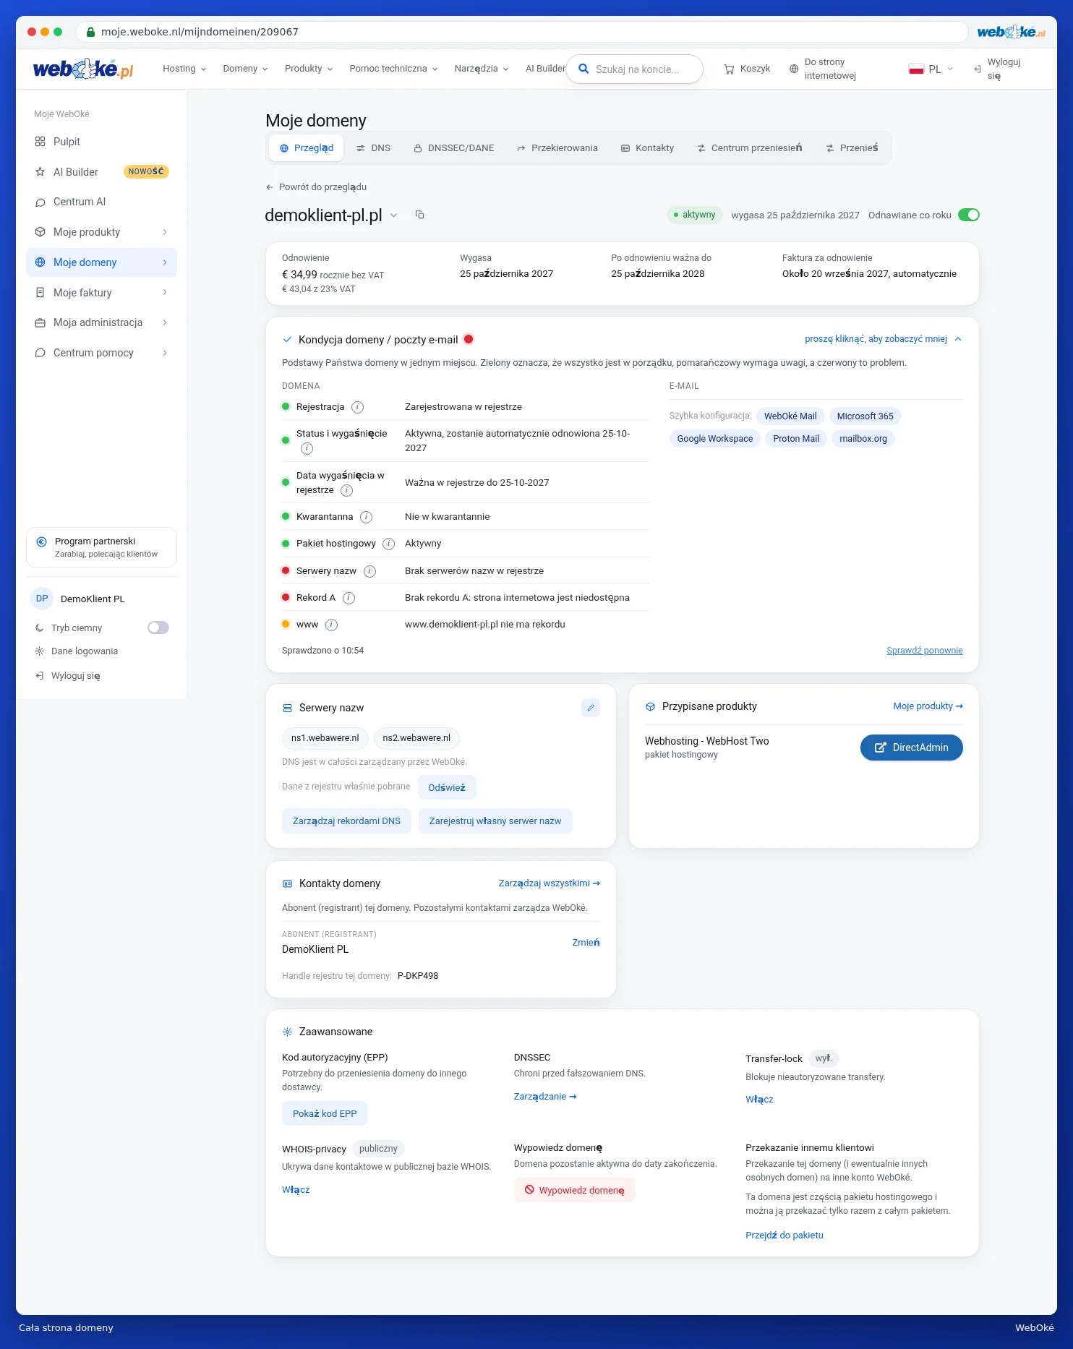
Task: Copy the domain name demoklient-pl.pl
Action: tap(419, 215)
